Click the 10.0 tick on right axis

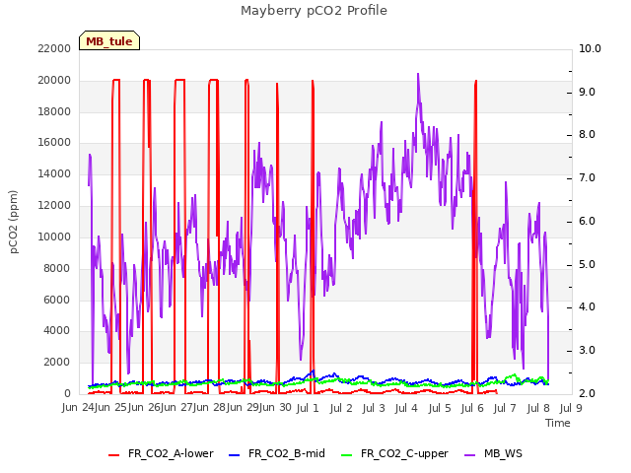(590, 48)
